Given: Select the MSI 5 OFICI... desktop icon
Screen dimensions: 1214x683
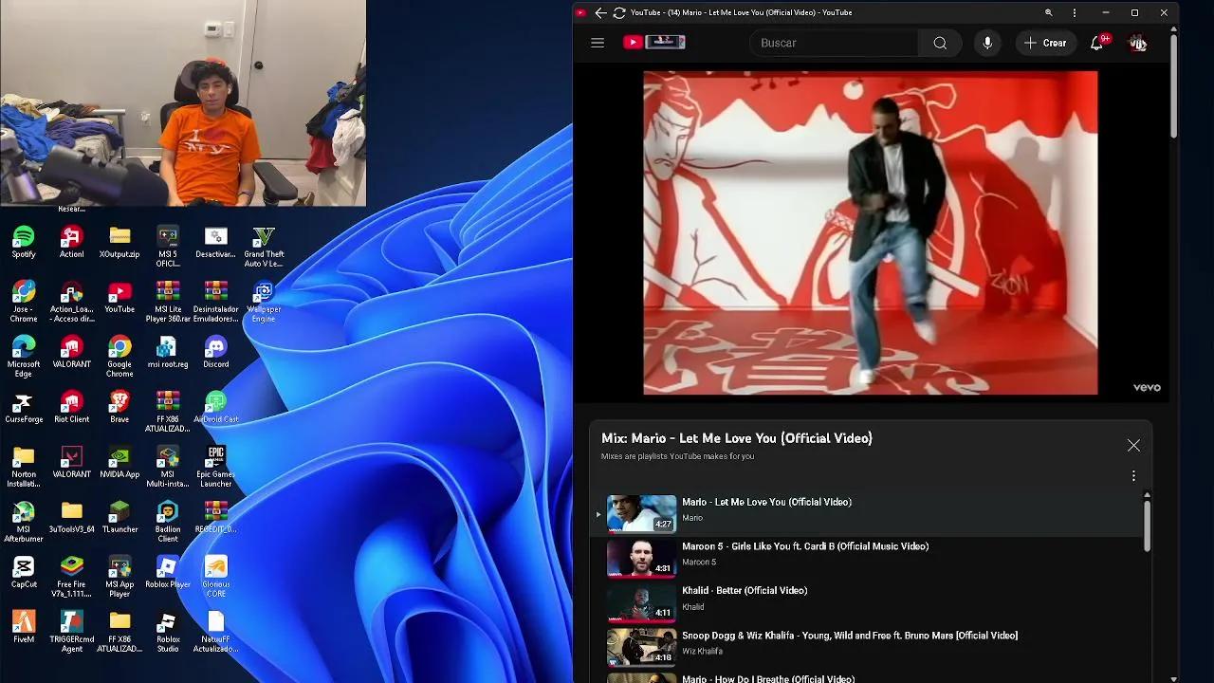Looking at the screenshot, I should coord(168,247).
